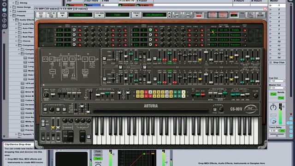The height and width of the screenshot is (166, 295).
Task: Click the third browser sidebar icon
Action: 4,15
